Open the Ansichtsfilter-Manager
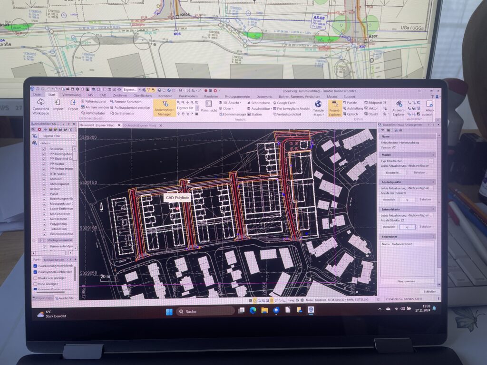The image size is (487, 365). [x=164, y=108]
